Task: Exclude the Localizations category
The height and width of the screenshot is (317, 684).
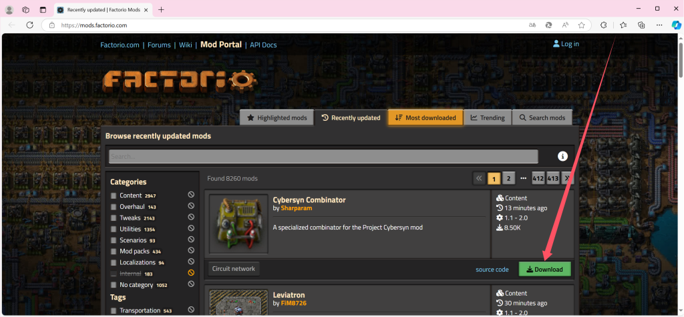Action: click(191, 262)
